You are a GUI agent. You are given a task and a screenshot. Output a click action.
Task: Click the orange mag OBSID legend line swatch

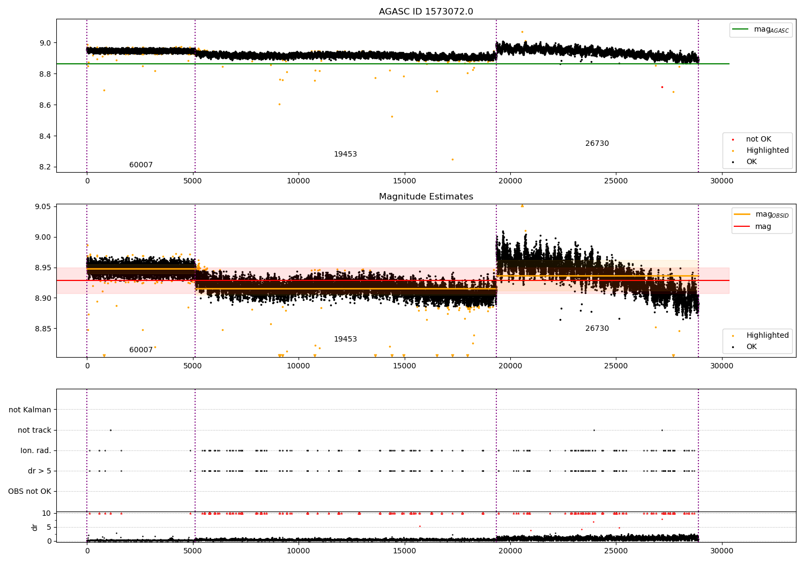pyautogui.click(x=742, y=214)
